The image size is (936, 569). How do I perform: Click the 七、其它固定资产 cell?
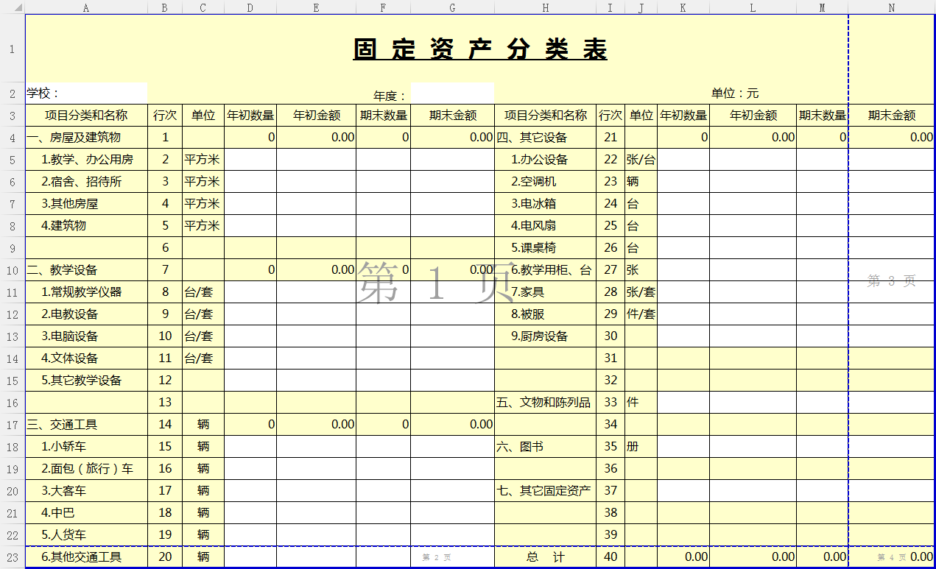click(x=545, y=491)
